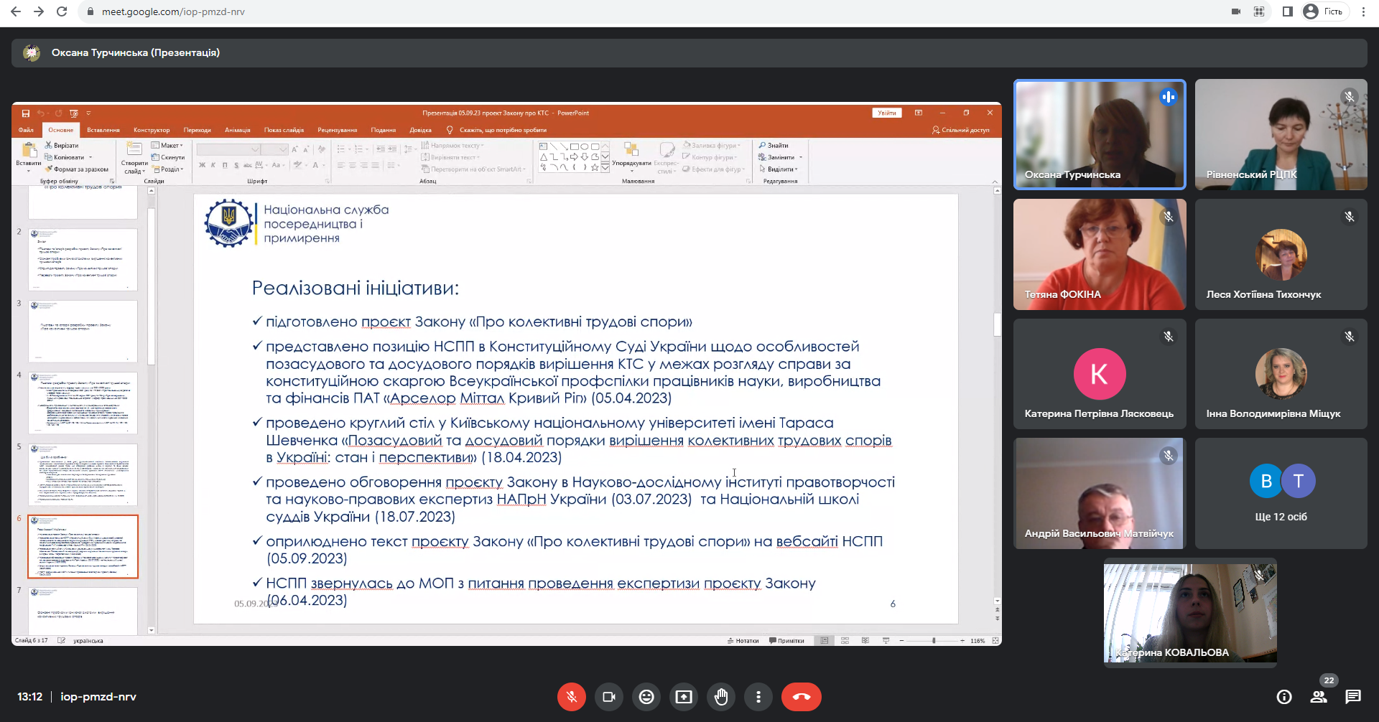Select Тетяна ФОКІНА video tile

1100,254
